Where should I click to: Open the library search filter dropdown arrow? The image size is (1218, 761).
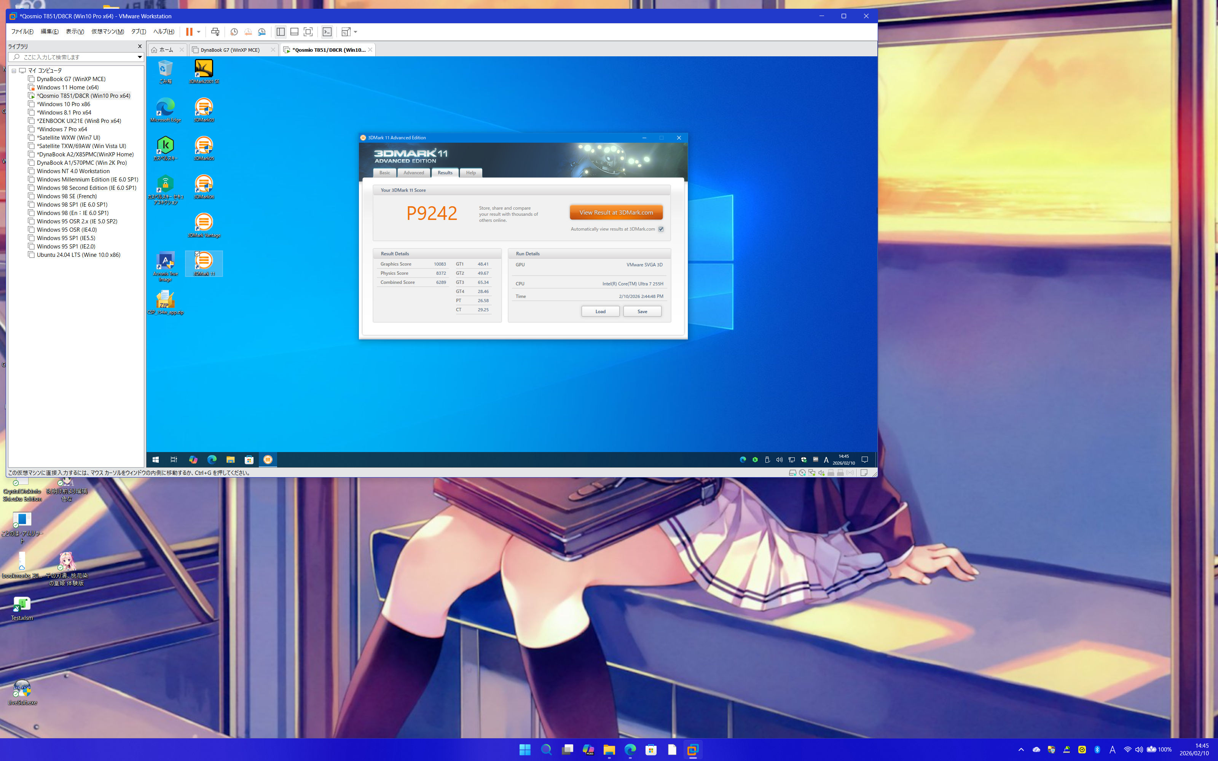pyautogui.click(x=139, y=57)
